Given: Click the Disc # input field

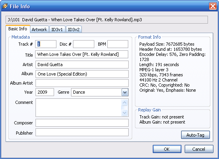Looking at the screenshot, I should (x=84, y=44).
